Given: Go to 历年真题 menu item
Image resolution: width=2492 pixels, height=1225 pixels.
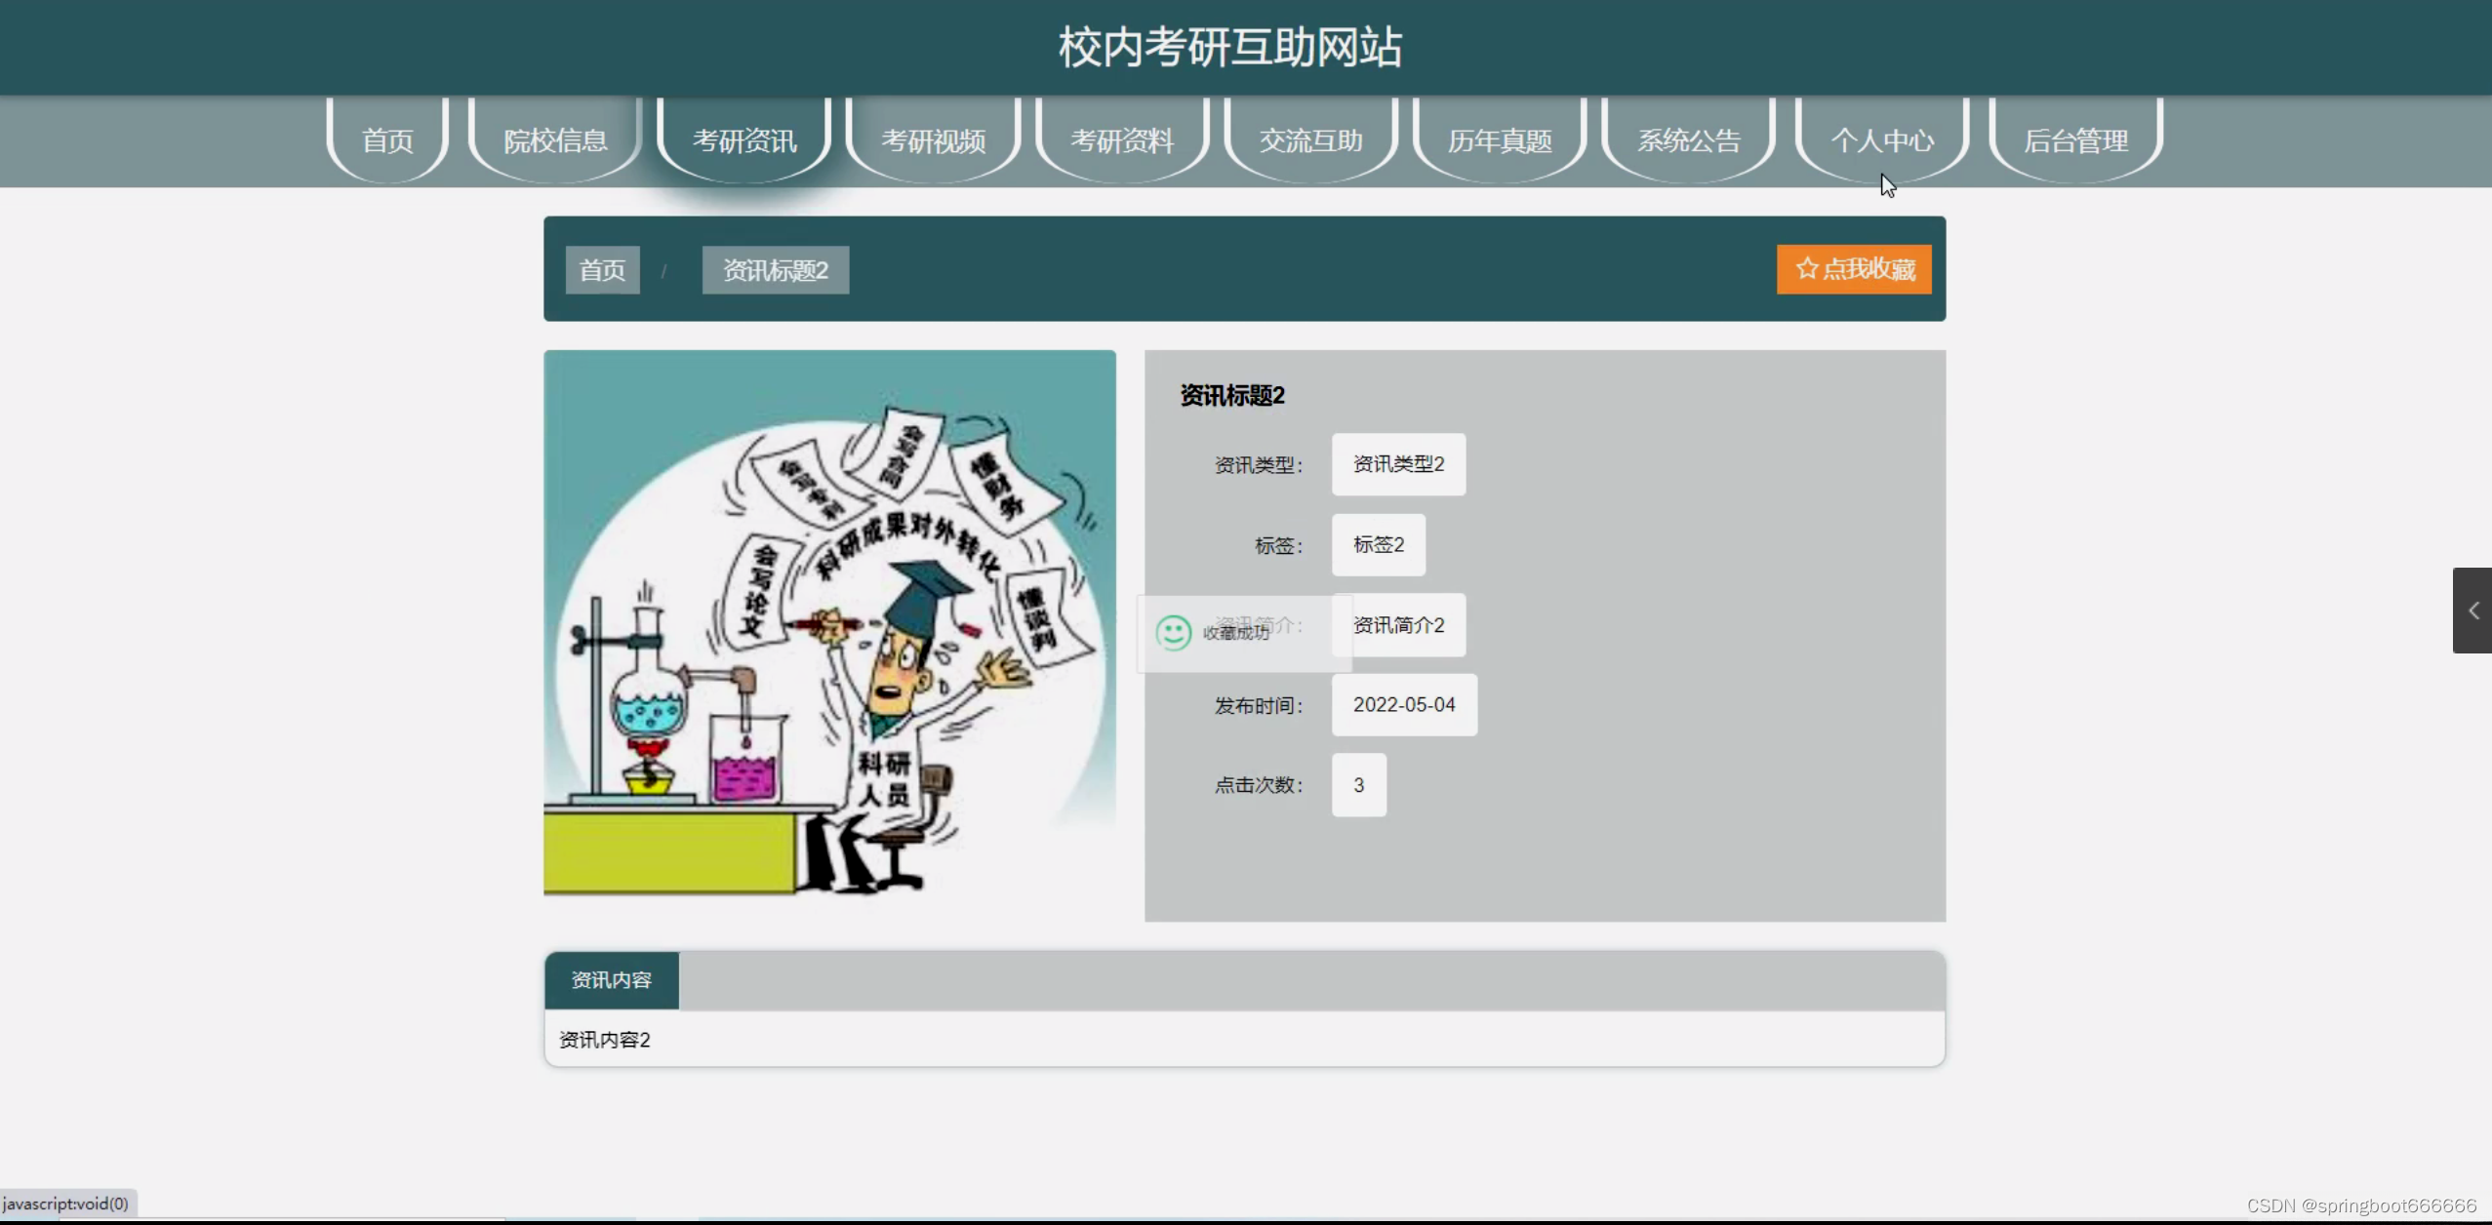Looking at the screenshot, I should [1500, 141].
